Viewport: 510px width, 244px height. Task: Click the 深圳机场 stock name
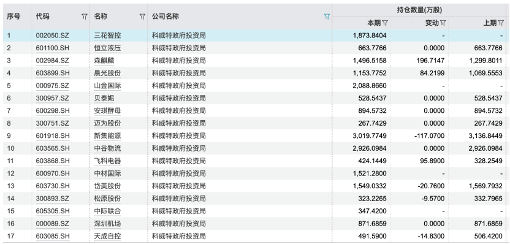(107, 224)
